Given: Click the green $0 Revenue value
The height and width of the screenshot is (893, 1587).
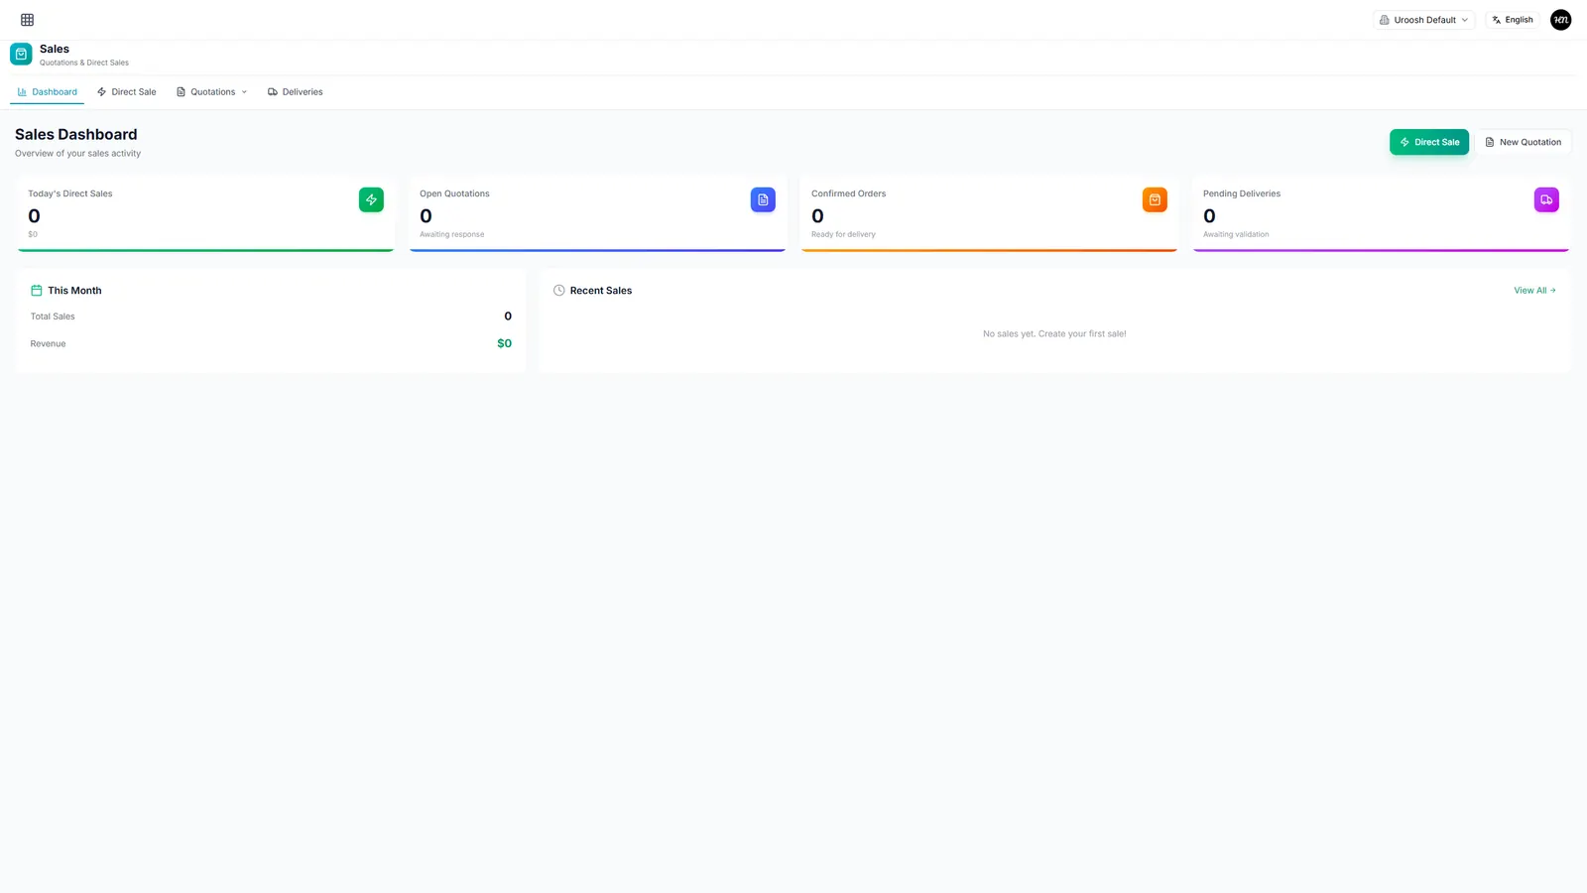Looking at the screenshot, I should tap(504, 343).
